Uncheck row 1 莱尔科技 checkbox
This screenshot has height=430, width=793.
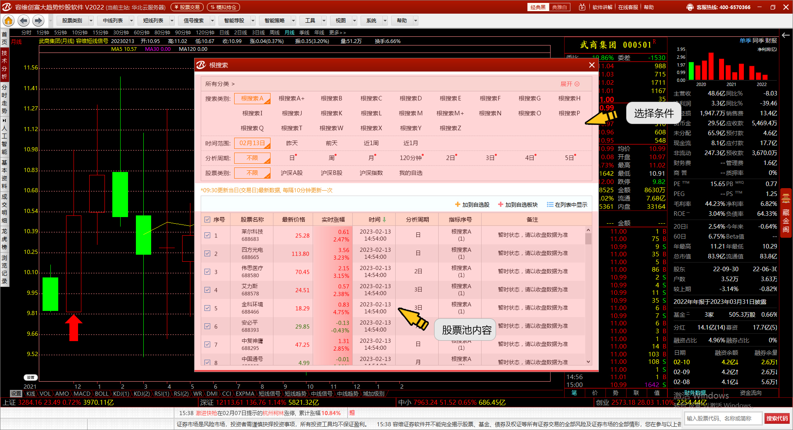[x=207, y=235]
